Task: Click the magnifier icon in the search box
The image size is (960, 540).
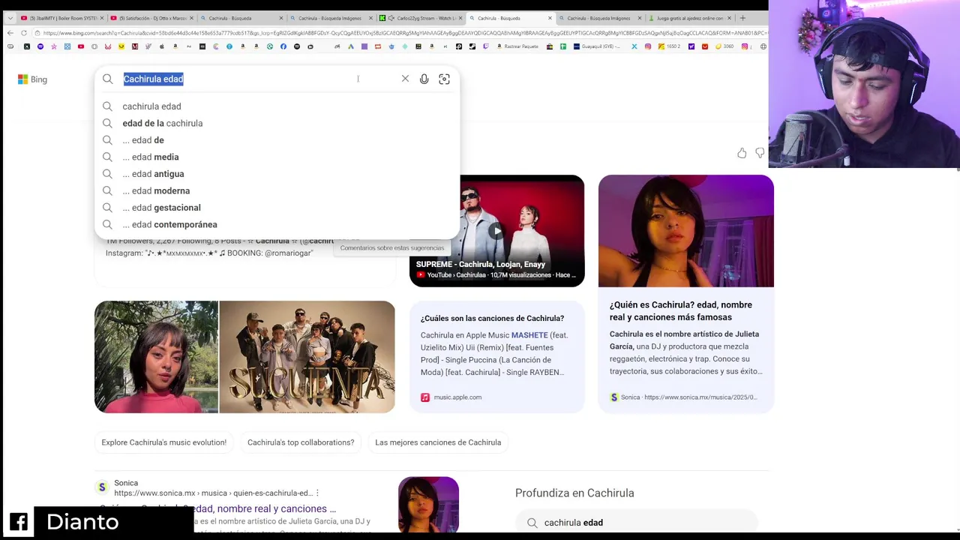Action: tap(108, 79)
